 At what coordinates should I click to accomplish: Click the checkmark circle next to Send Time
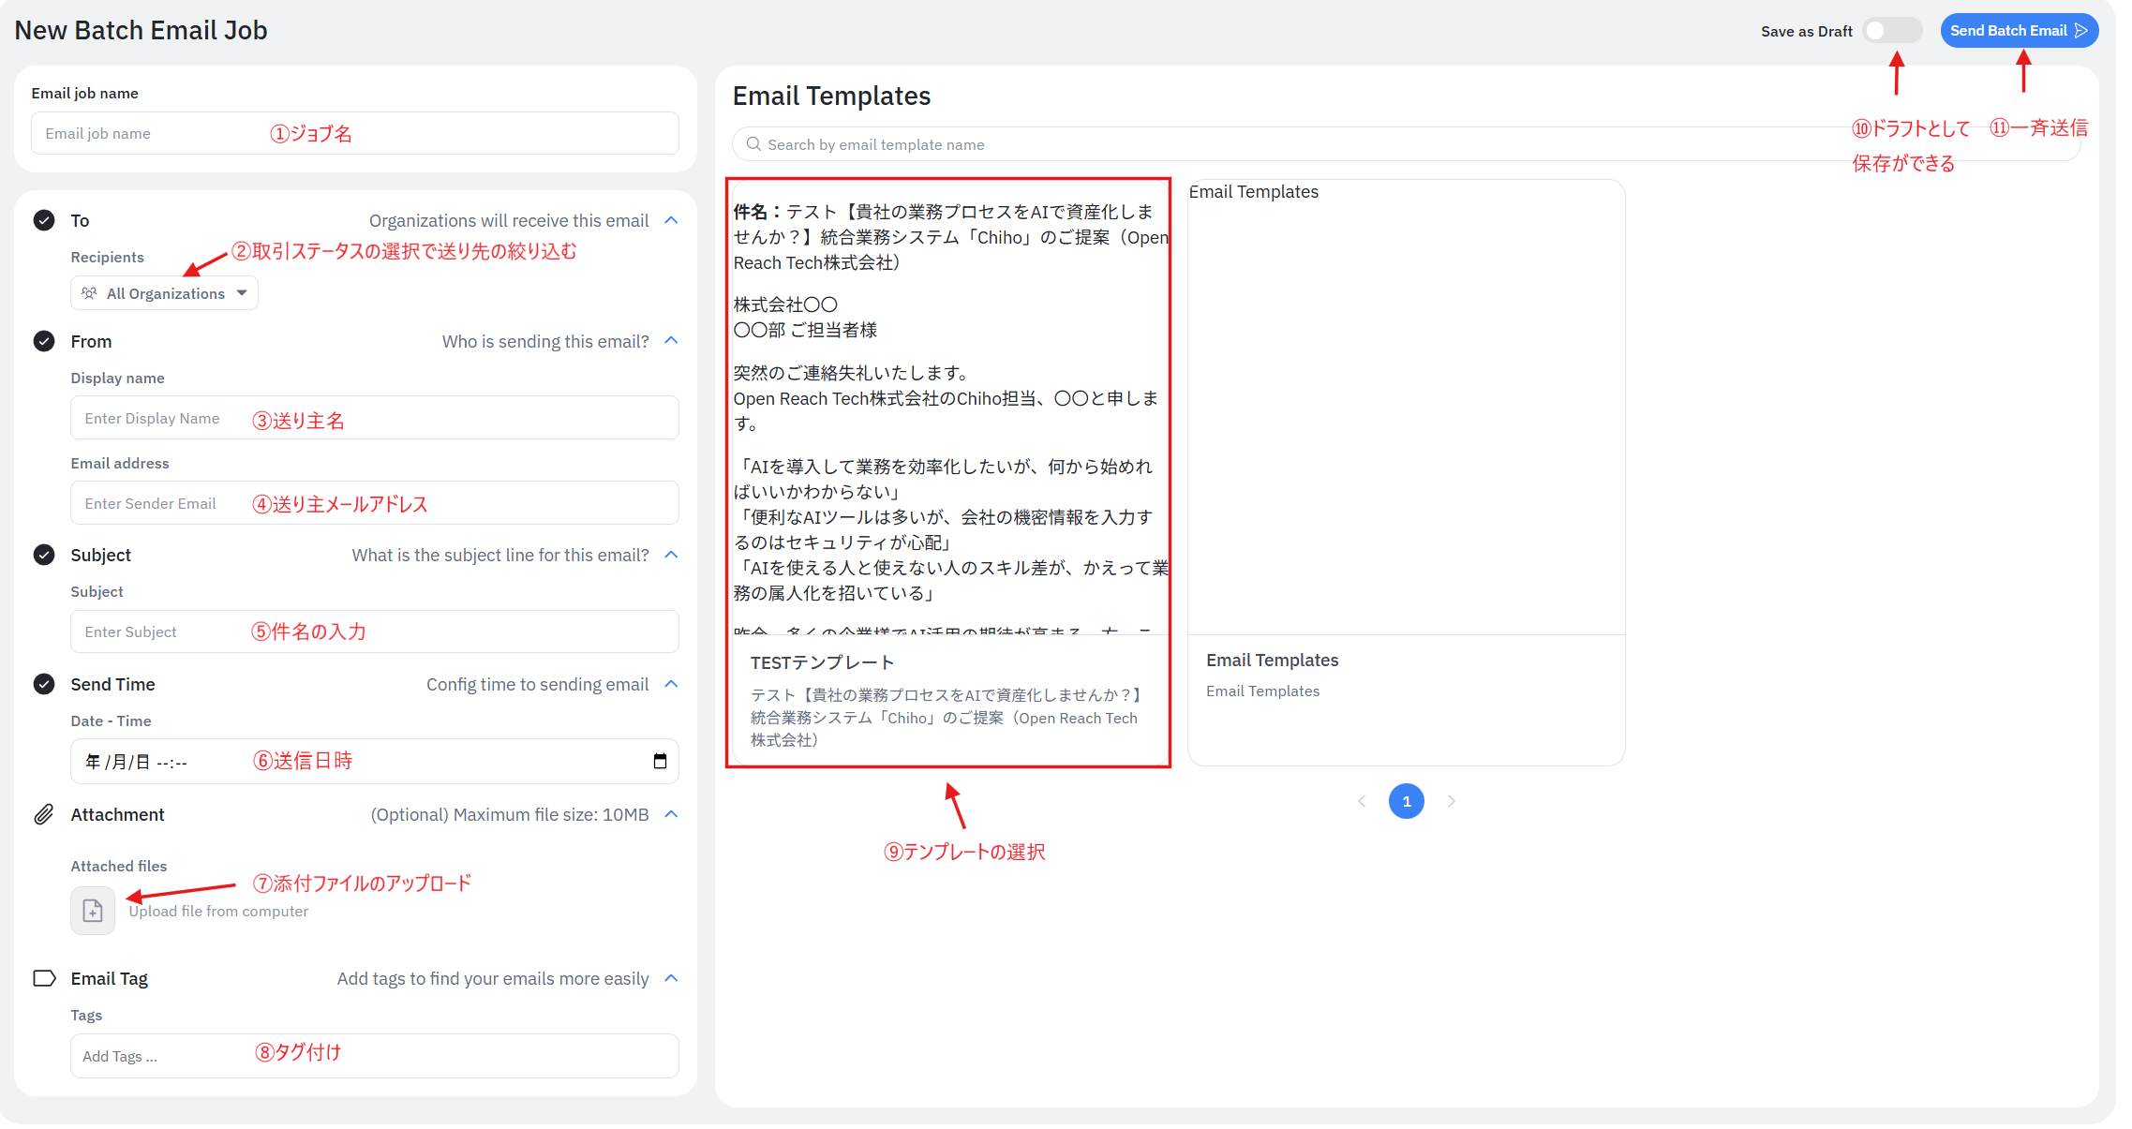coord(44,684)
